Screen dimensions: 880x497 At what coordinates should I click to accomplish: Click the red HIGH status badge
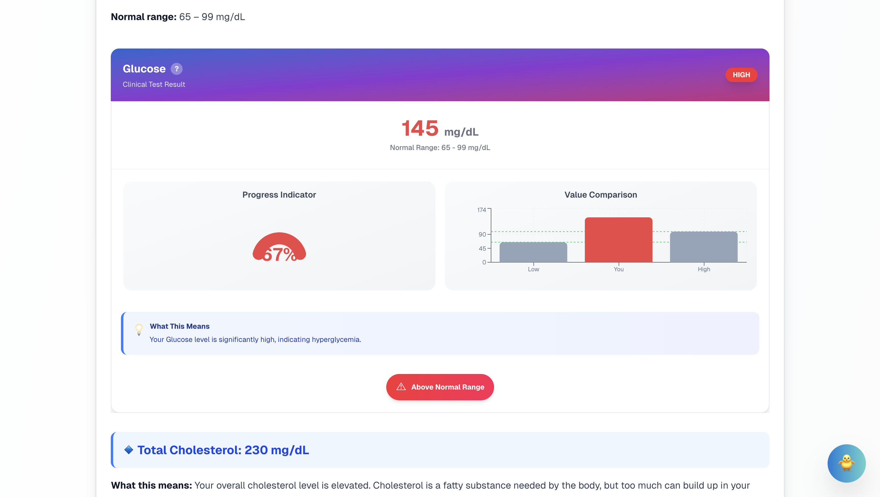point(741,75)
